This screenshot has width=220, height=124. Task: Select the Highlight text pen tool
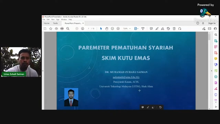coord(157,29)
